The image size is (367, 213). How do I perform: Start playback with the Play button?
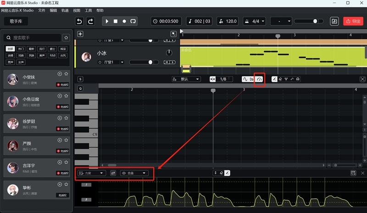point(107,21)
